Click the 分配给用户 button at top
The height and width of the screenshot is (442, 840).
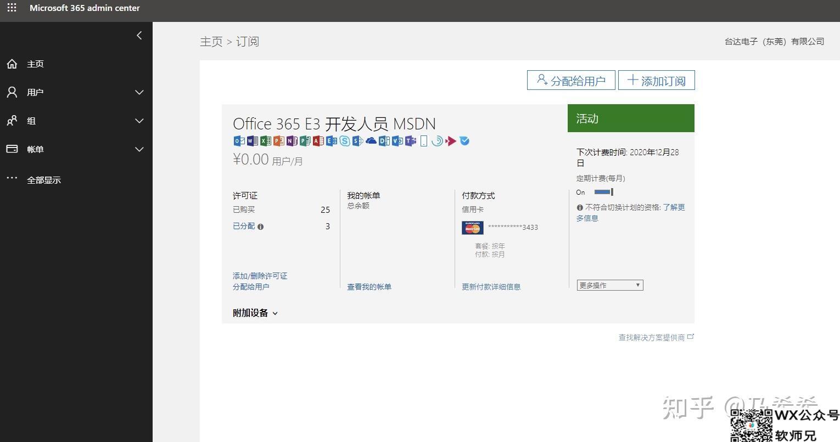[x=571, y=80]
